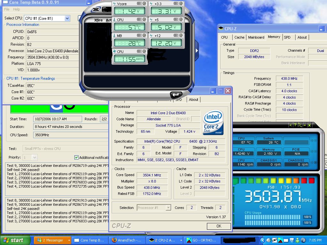Switch to Core Temp taskbar button

(x=90, y=240)
